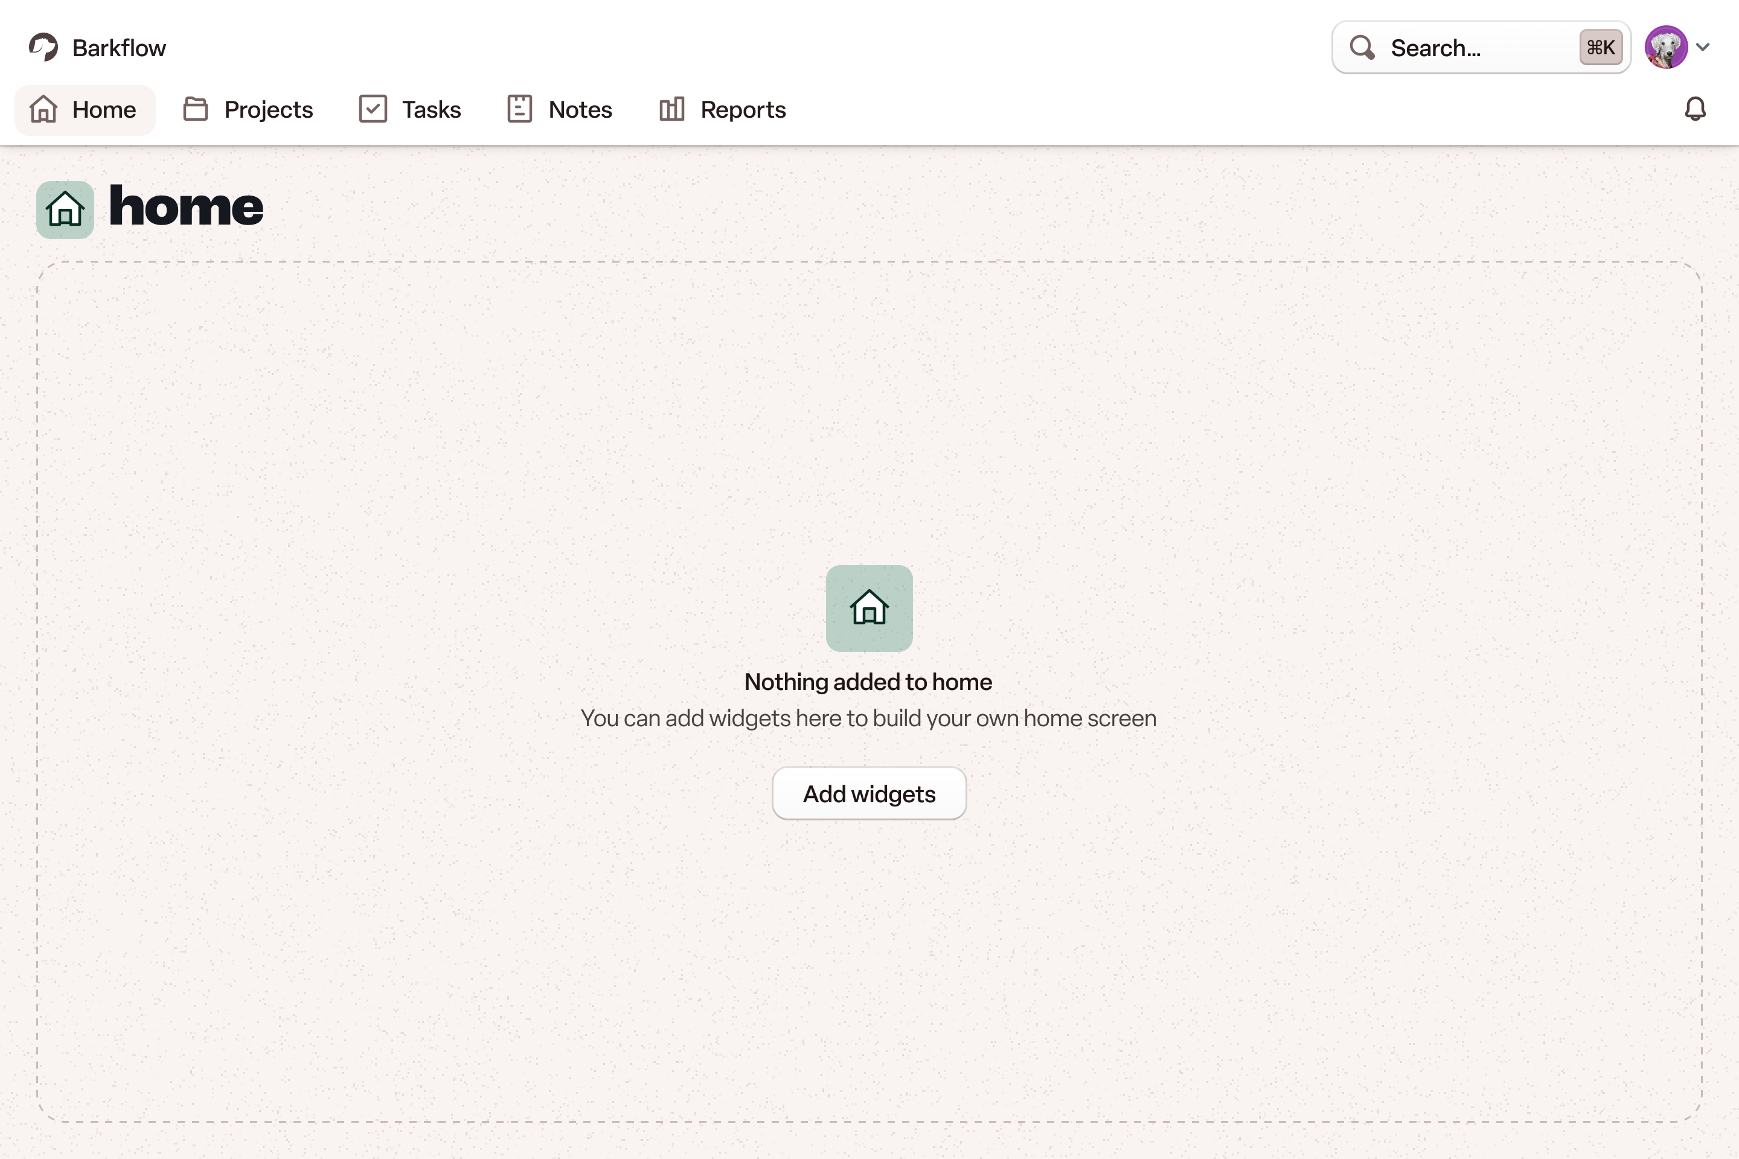Click the Projects folder icon
1739x1159 pixels.
195,109
